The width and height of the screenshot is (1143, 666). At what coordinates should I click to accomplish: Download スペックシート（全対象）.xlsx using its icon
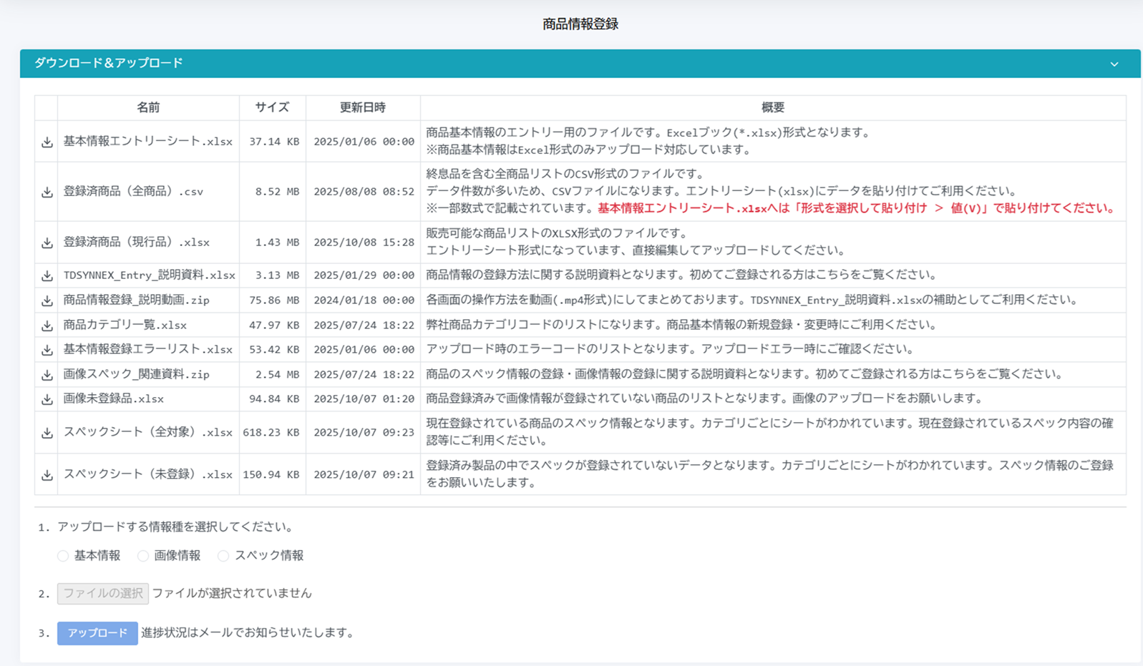pos(47,434)
